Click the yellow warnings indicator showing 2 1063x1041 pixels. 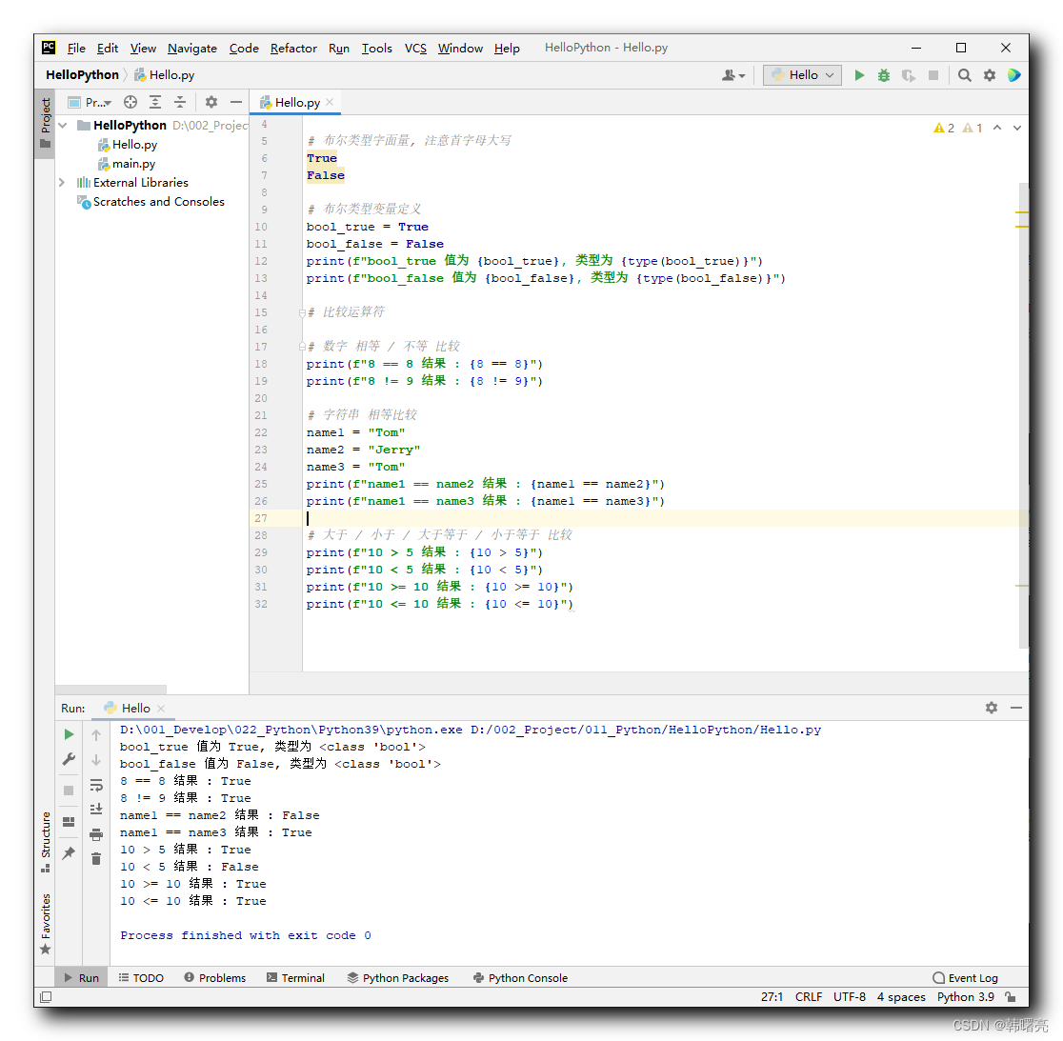[x=944, y=128]
